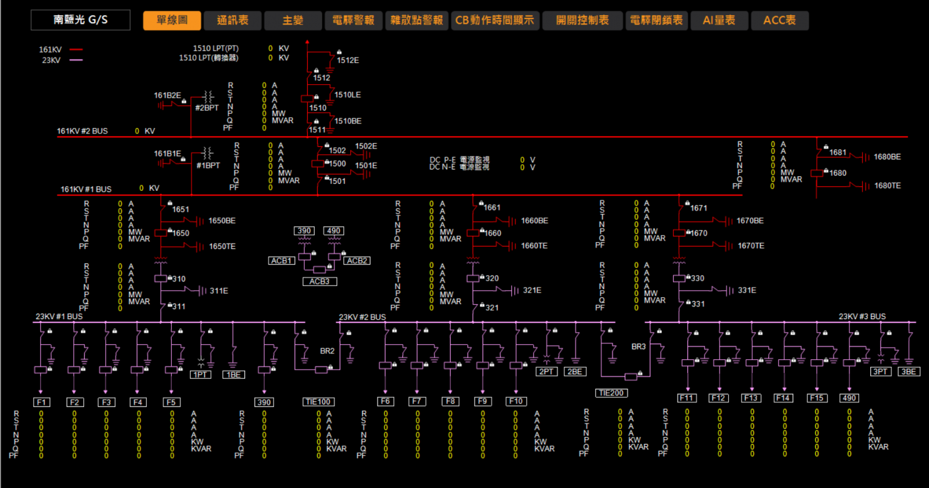This screenshot has height=488, width=929.
Task: Click the 南鹽光 G/S station title box
Action: pos(81,20)
